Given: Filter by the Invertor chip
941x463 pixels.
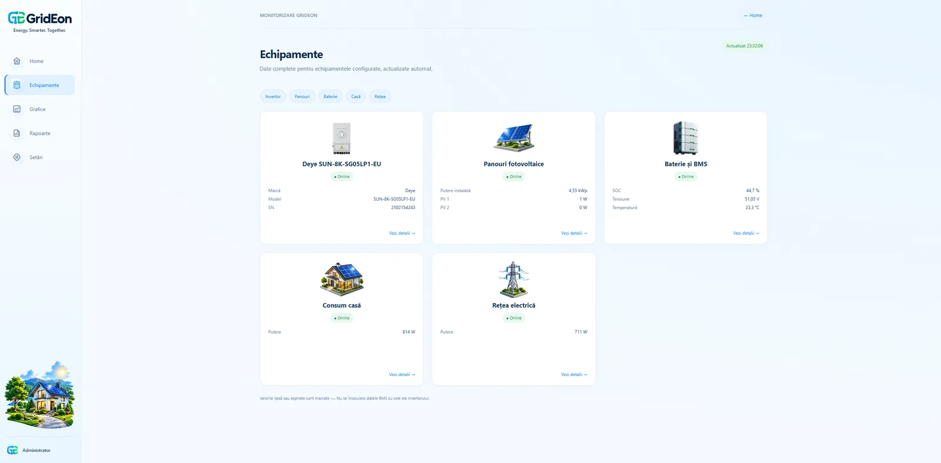Looking at the screenshot, I should (273, 96).
